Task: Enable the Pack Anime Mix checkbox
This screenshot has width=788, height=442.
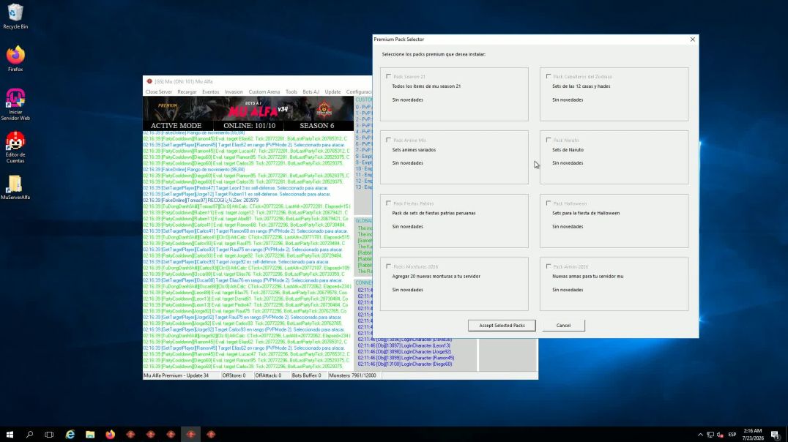Action: (x=388, y=140)
